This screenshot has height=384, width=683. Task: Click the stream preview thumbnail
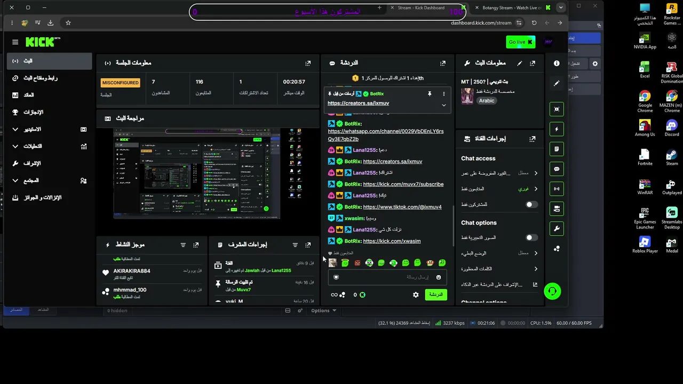(x=197, y=173)
